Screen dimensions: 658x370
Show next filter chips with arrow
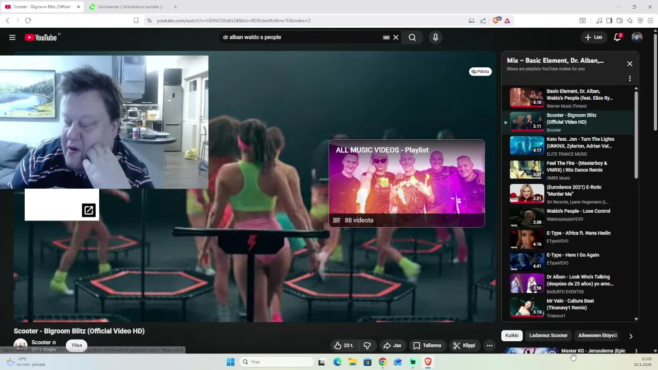point(631,336)
